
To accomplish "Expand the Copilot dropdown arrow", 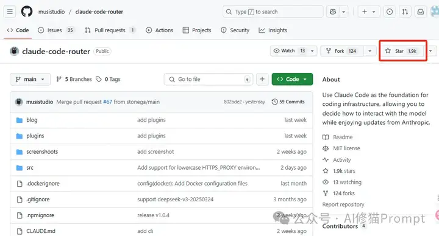I will coord(343,12).
